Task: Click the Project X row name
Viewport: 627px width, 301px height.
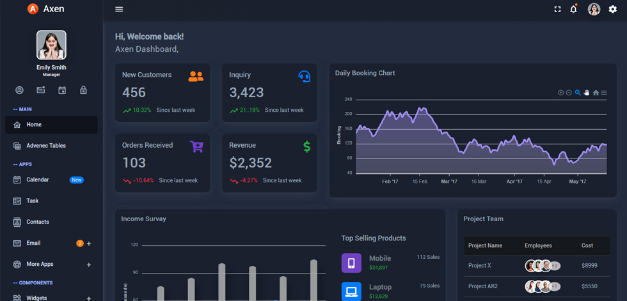Action: point(479,265)
